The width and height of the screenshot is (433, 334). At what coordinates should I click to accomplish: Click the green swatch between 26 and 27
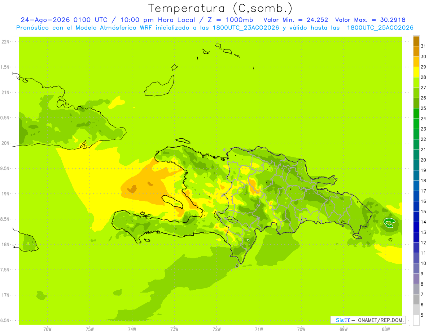pyautogui.click(x=416, y=93)
